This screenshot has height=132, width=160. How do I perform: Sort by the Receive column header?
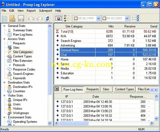(x=125, y=26)
